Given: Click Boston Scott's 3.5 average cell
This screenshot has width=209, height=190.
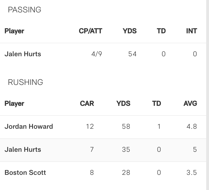Looking at the screenshot, I should click(x=192, y=173).
